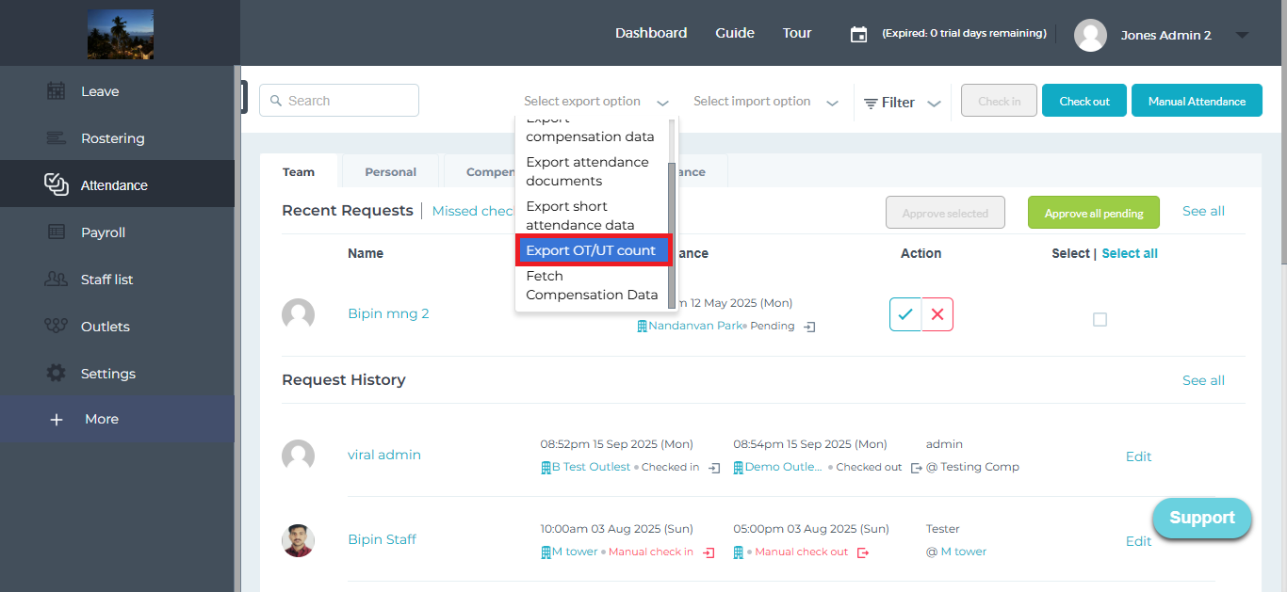Click the calendar icon in top bar
The image size is (1287, 592).
point(858,34)
